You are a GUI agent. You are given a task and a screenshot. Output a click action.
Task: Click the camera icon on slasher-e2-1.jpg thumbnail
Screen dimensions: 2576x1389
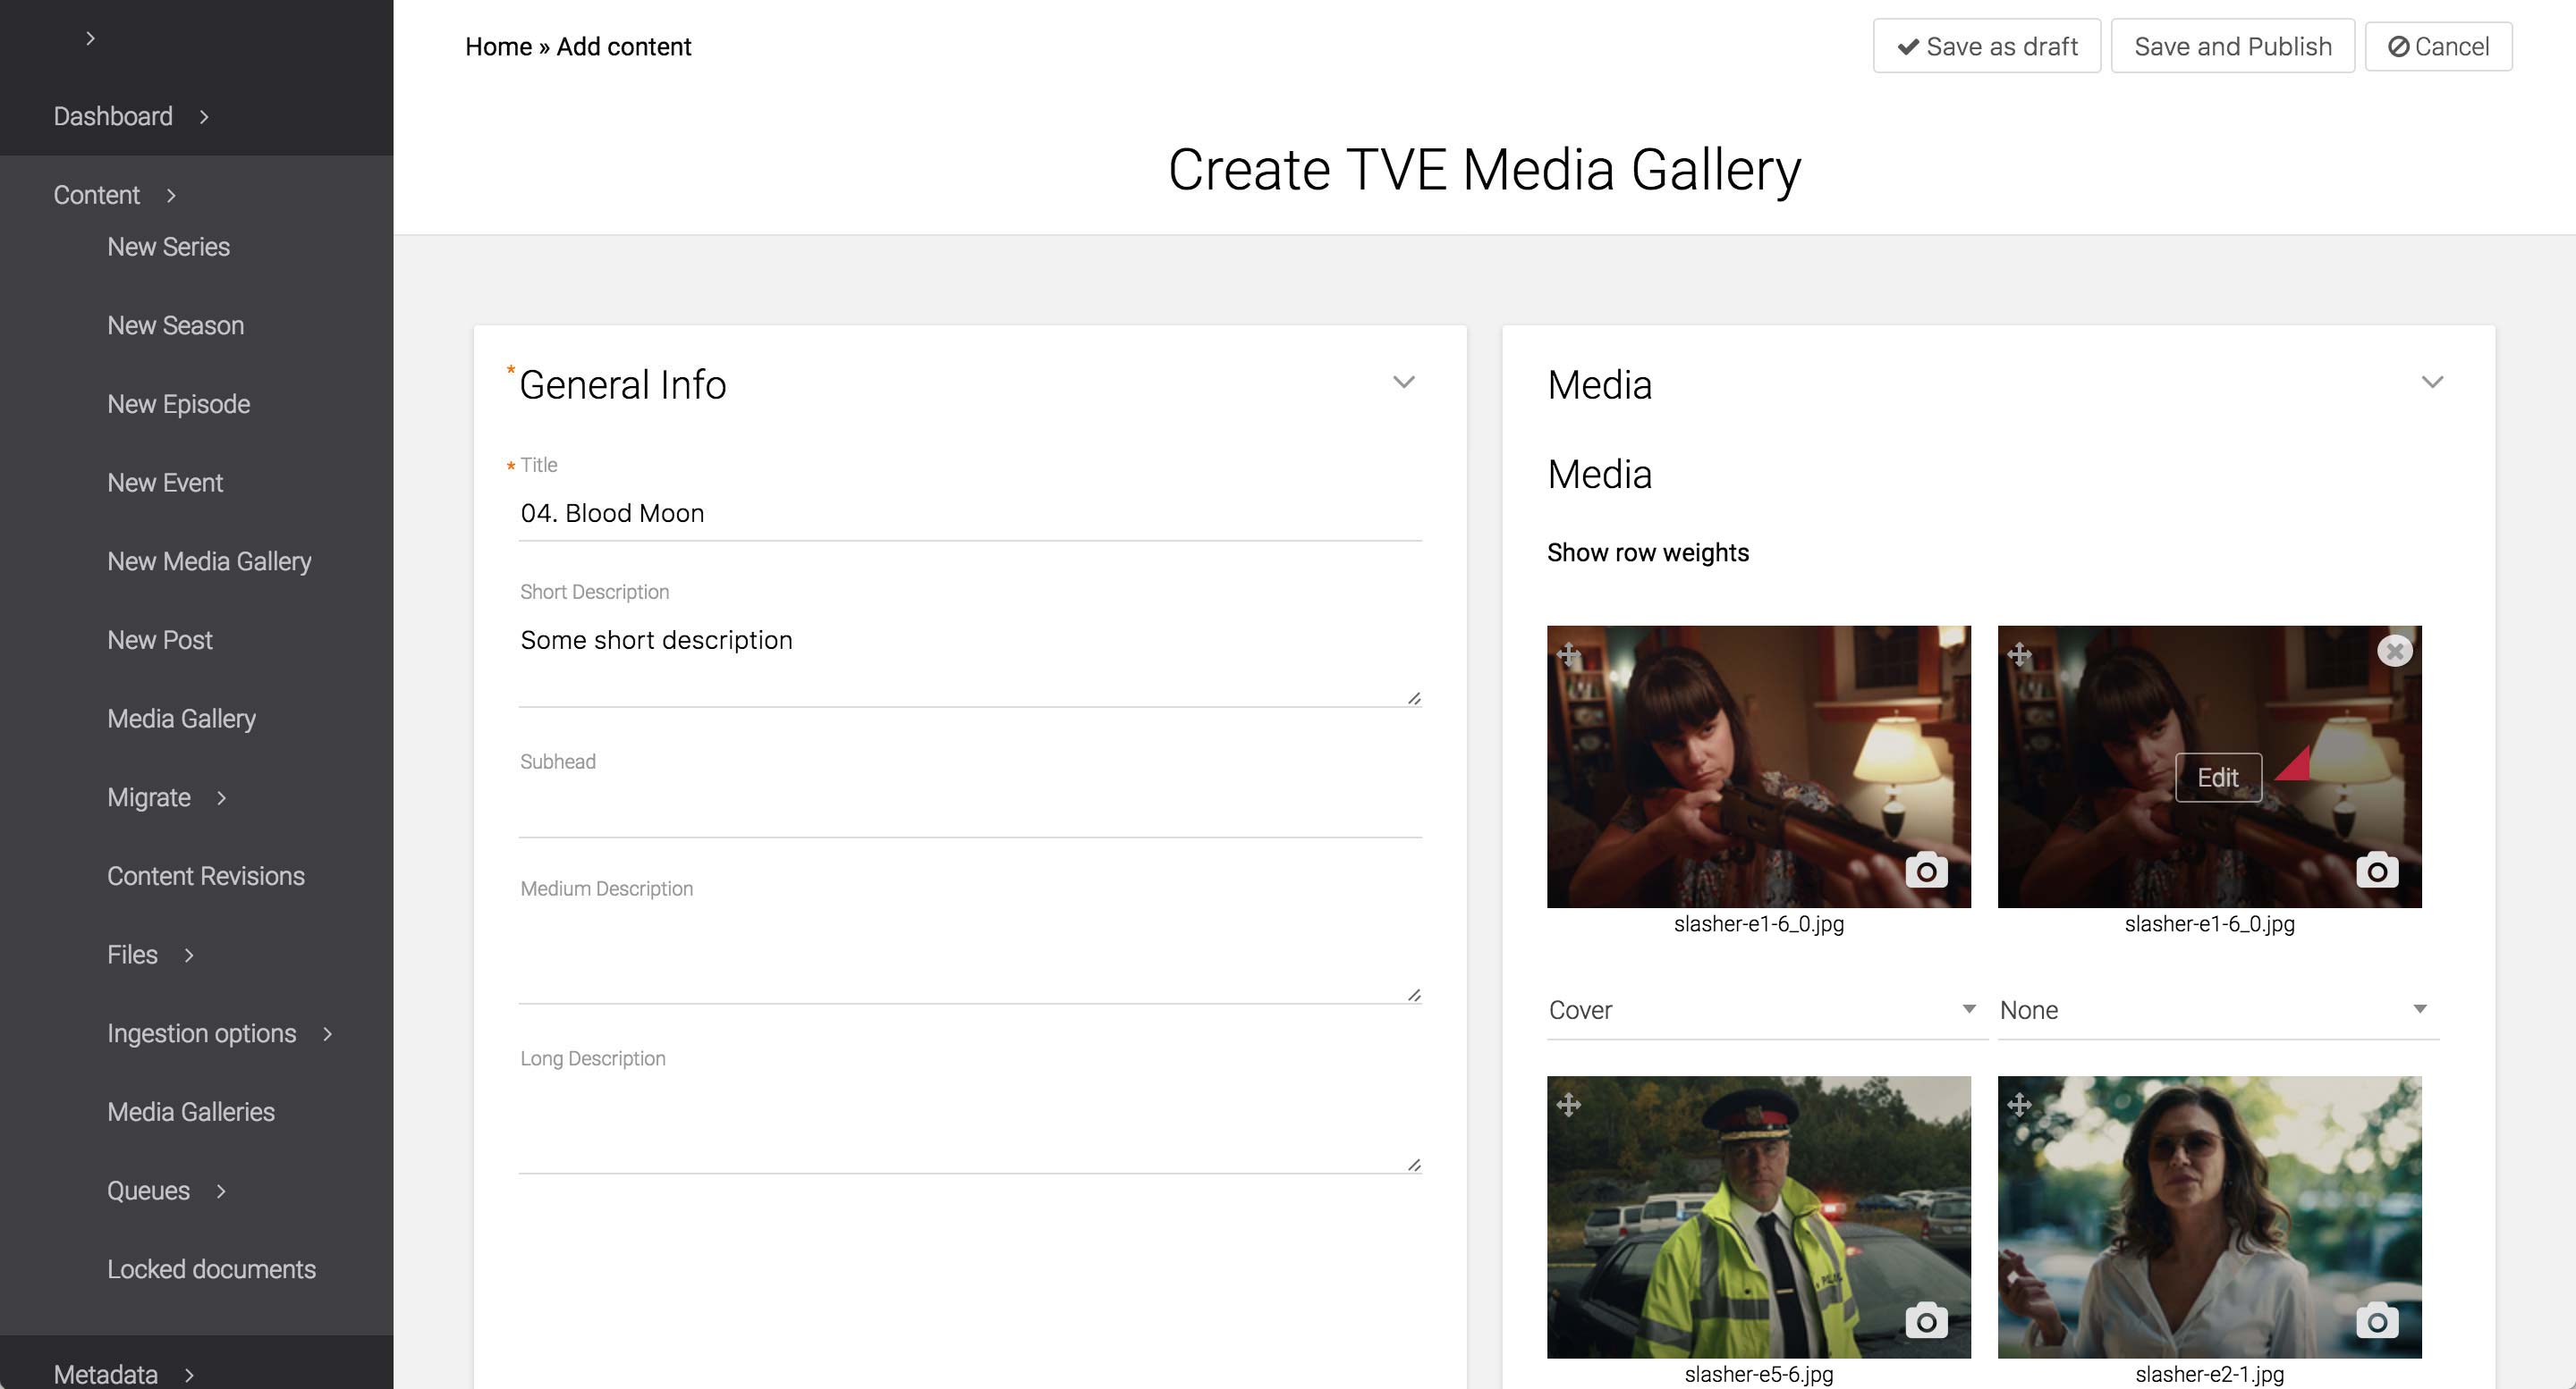(x=2377, y=1321)
